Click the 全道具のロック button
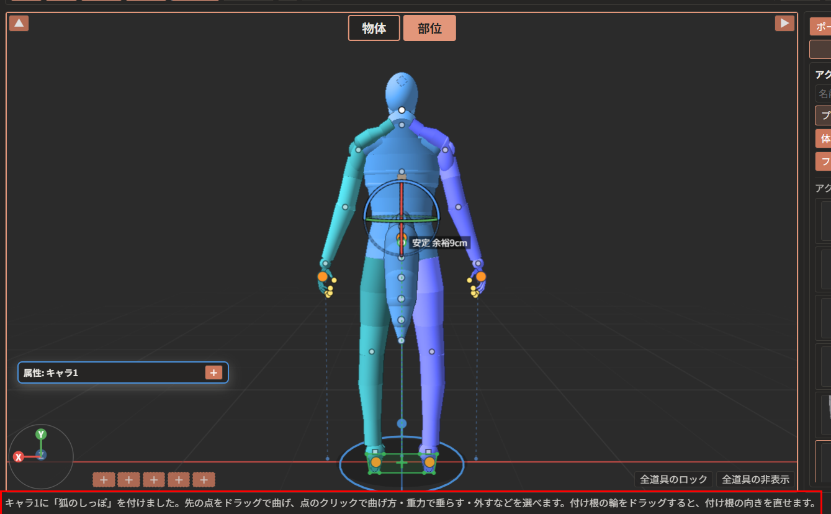 coord(673,479)
